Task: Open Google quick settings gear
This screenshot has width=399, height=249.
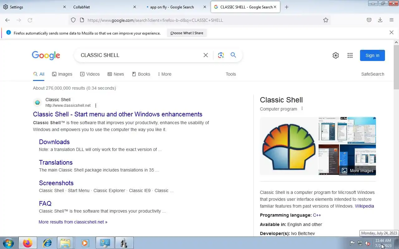Action: [x=336, y=55]
